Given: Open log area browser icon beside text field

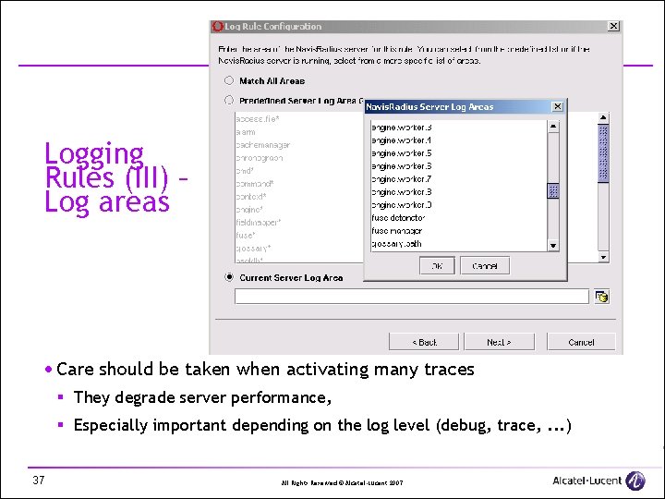Looking at the screenshot, I should (x=601, y=297).
